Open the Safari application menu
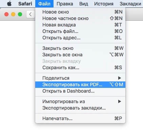Screen dimensions: 143x133 click(25, 4)
